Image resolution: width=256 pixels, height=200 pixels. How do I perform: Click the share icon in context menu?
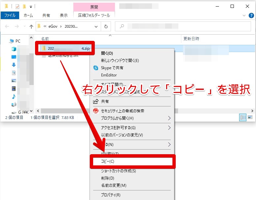point(96,101)
